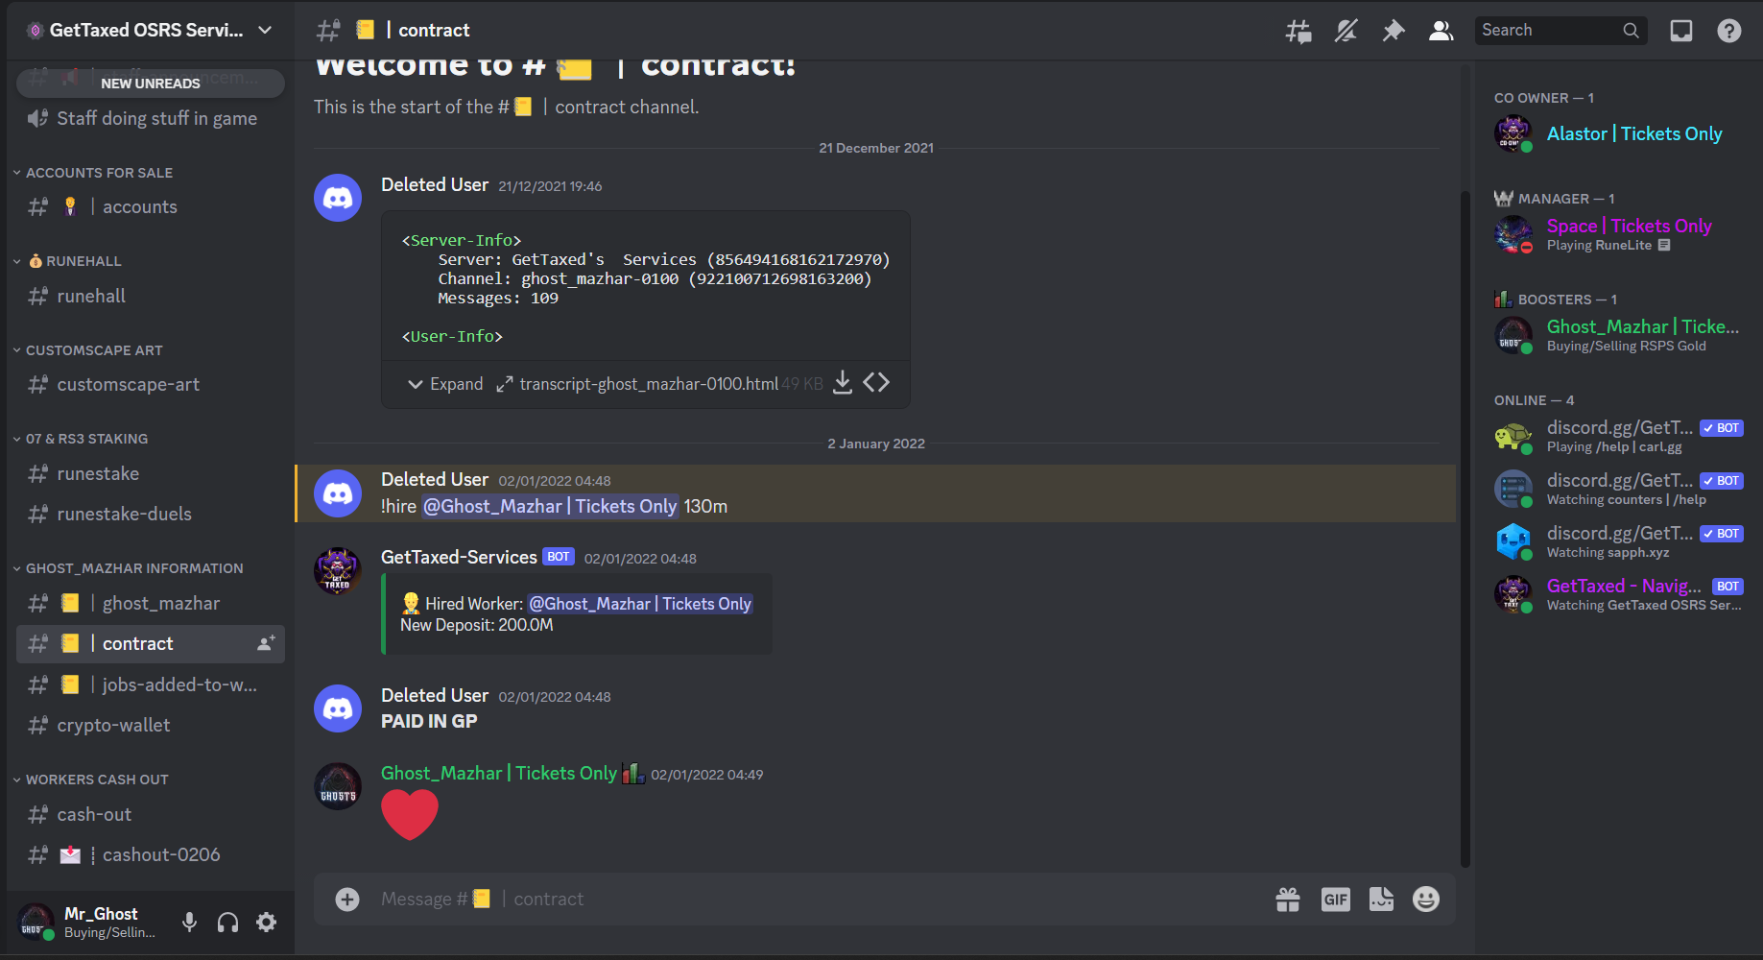Click Alastor | Tickets Only member
This screenshot has width=1763, height=960.
(x=1619, y=133)
